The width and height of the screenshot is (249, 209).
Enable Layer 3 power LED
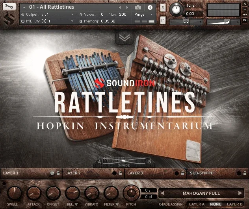tap(177, 173)
